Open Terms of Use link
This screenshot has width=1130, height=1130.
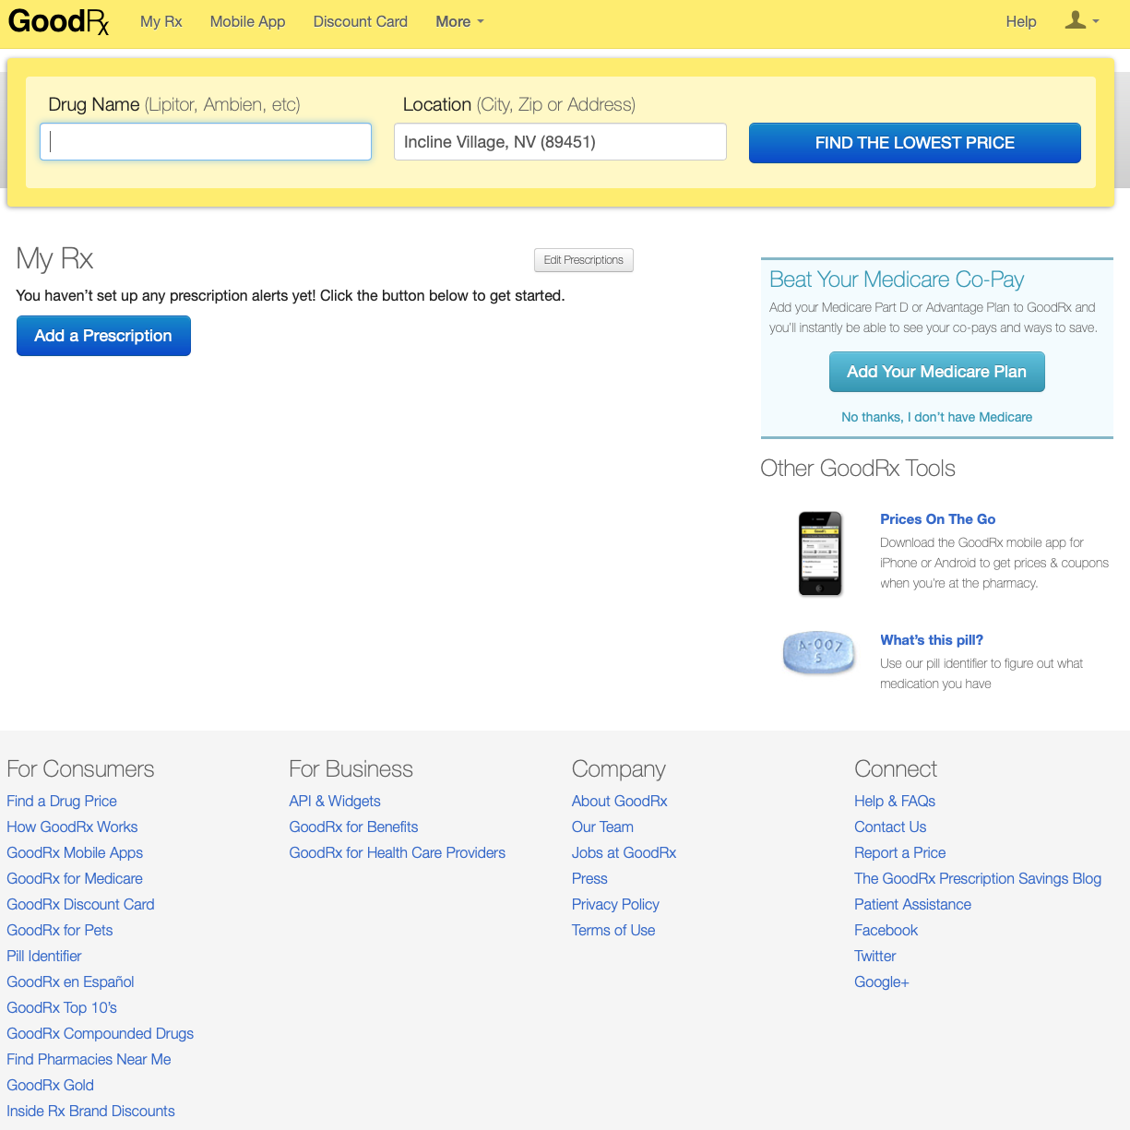[x=613, y=930]
